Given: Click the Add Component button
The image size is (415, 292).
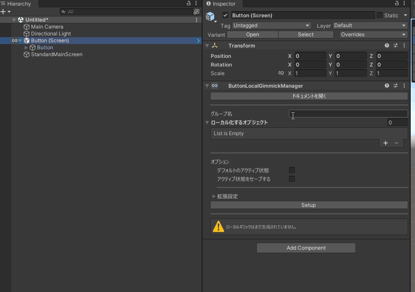Looking at the screenshot, I should (x=306, y=248).
